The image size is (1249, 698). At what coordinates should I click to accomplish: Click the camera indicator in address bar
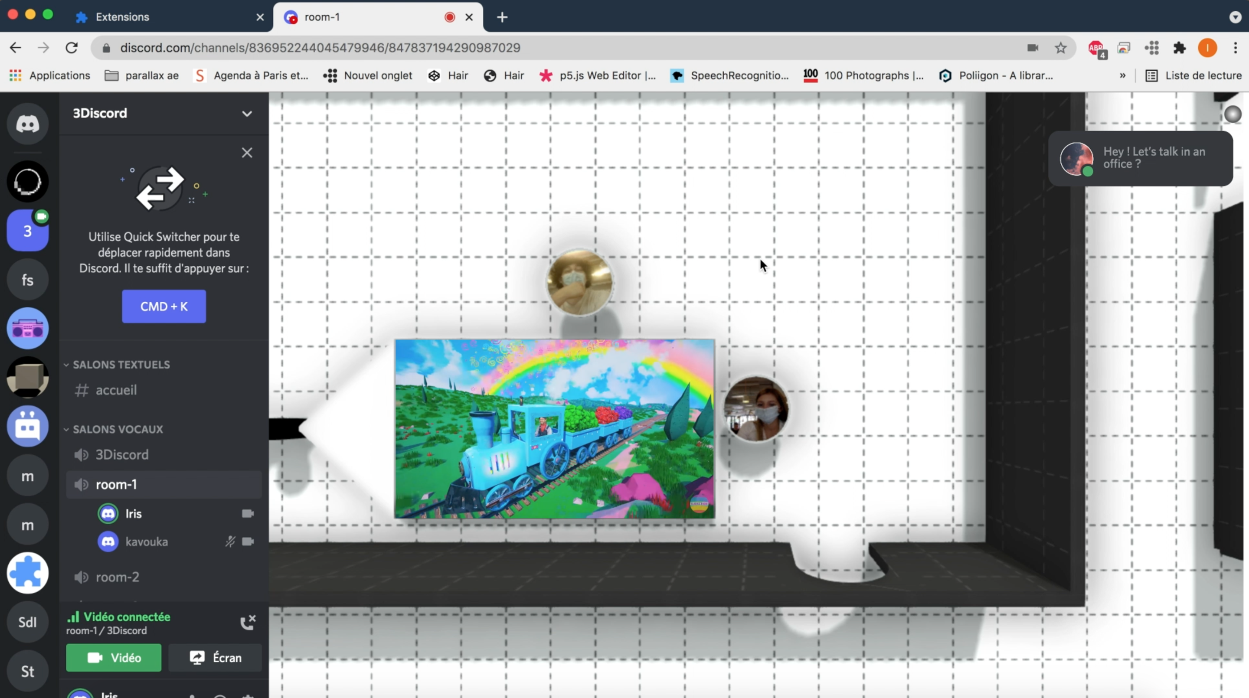[x=1032, y=48]
